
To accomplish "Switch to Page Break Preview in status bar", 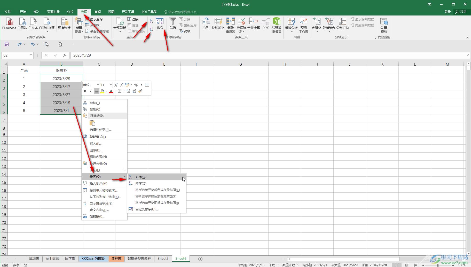I will 416,265.
